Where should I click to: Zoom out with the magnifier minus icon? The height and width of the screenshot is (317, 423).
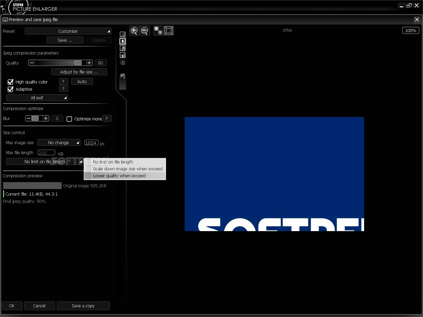[145, 31]
